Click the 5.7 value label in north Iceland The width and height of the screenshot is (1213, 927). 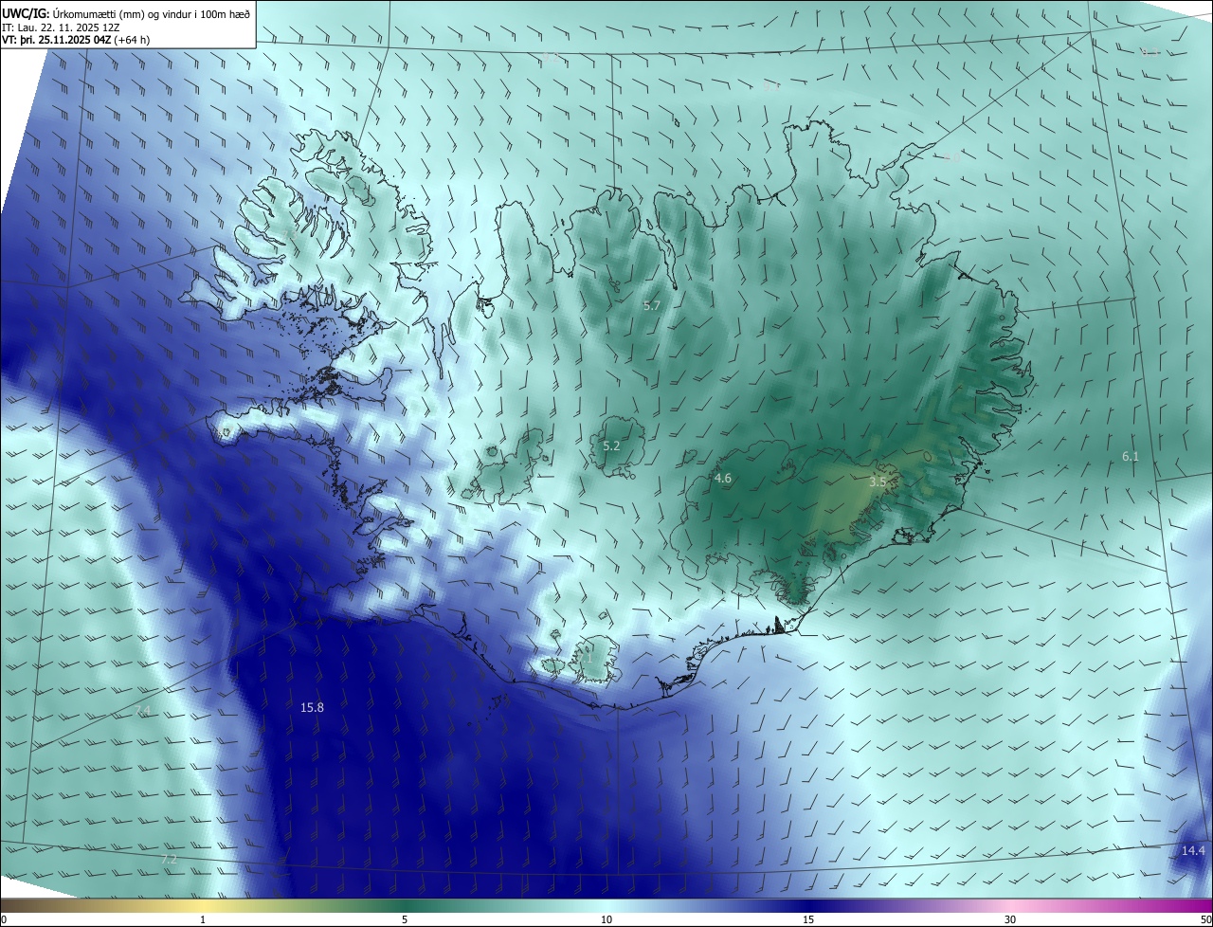pos(652,305)
